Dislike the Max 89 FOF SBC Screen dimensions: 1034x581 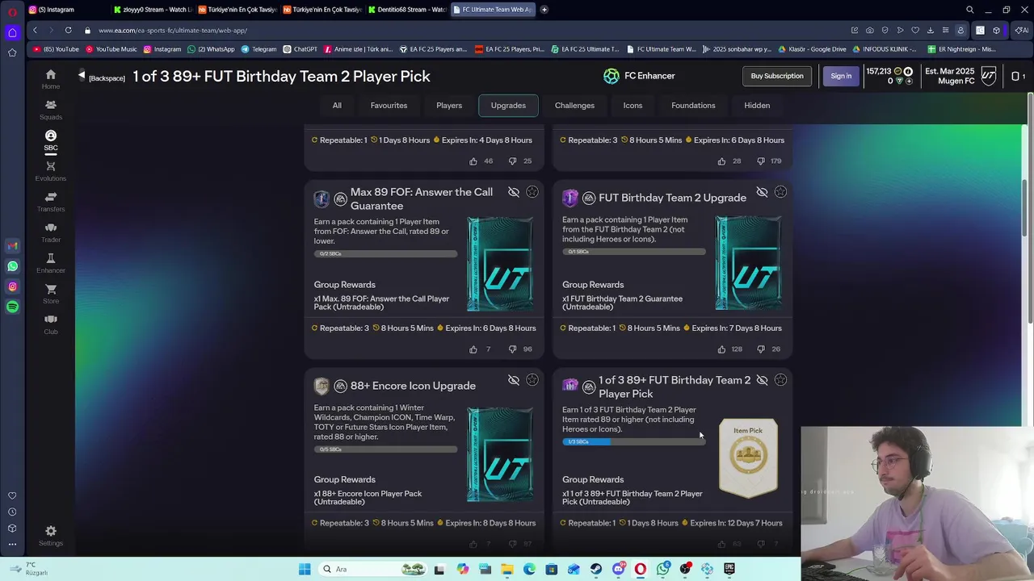pos(512,349)
